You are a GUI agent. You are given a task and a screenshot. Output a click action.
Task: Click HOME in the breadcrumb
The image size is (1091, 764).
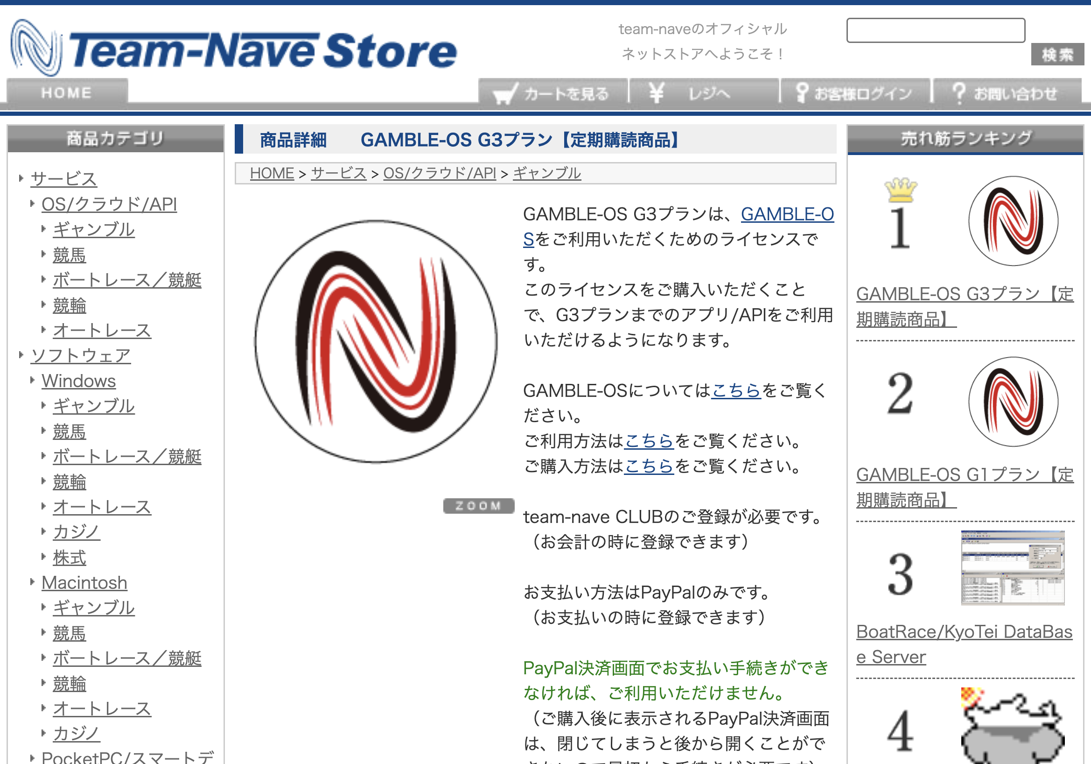pyautogui.click(x=272, y=173)
